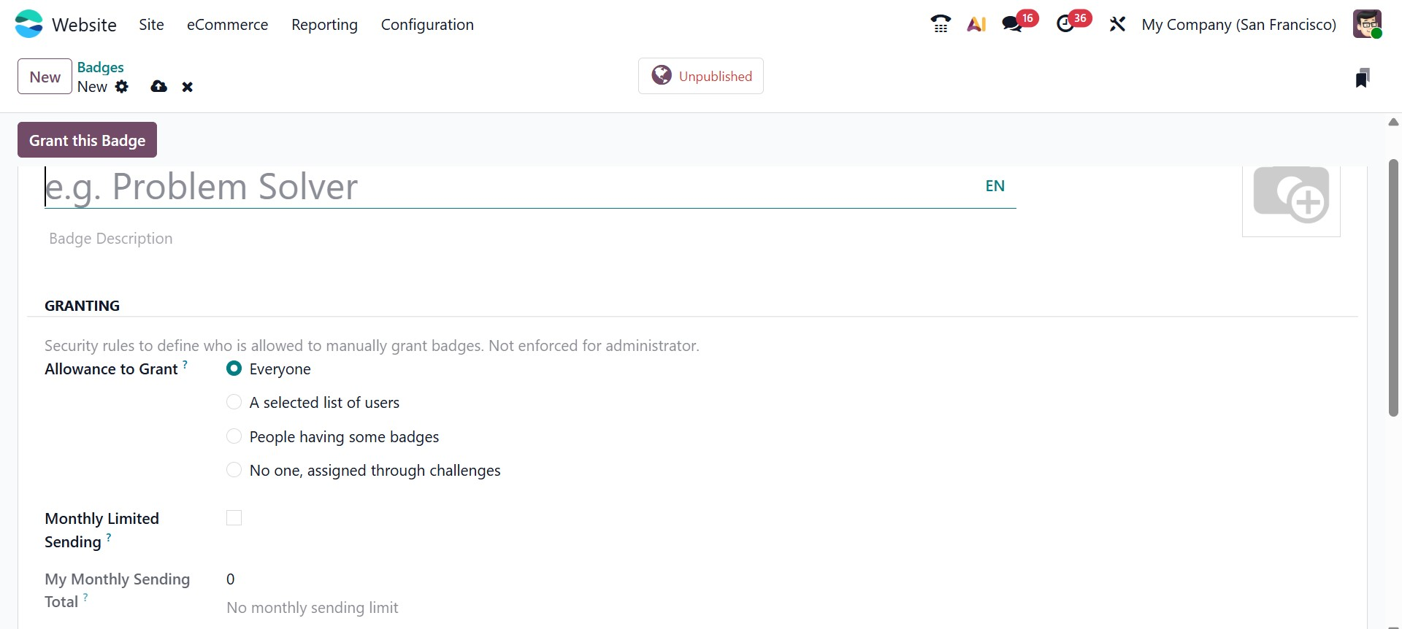This screenshot has width=1402, height=629.
Task: Enable Monthly Limited Sending checkbox
Action: point(234,518)
